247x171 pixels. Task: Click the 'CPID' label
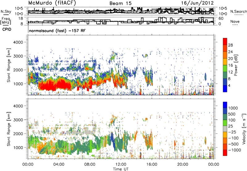pyautogui.click(x=7, y=29)
